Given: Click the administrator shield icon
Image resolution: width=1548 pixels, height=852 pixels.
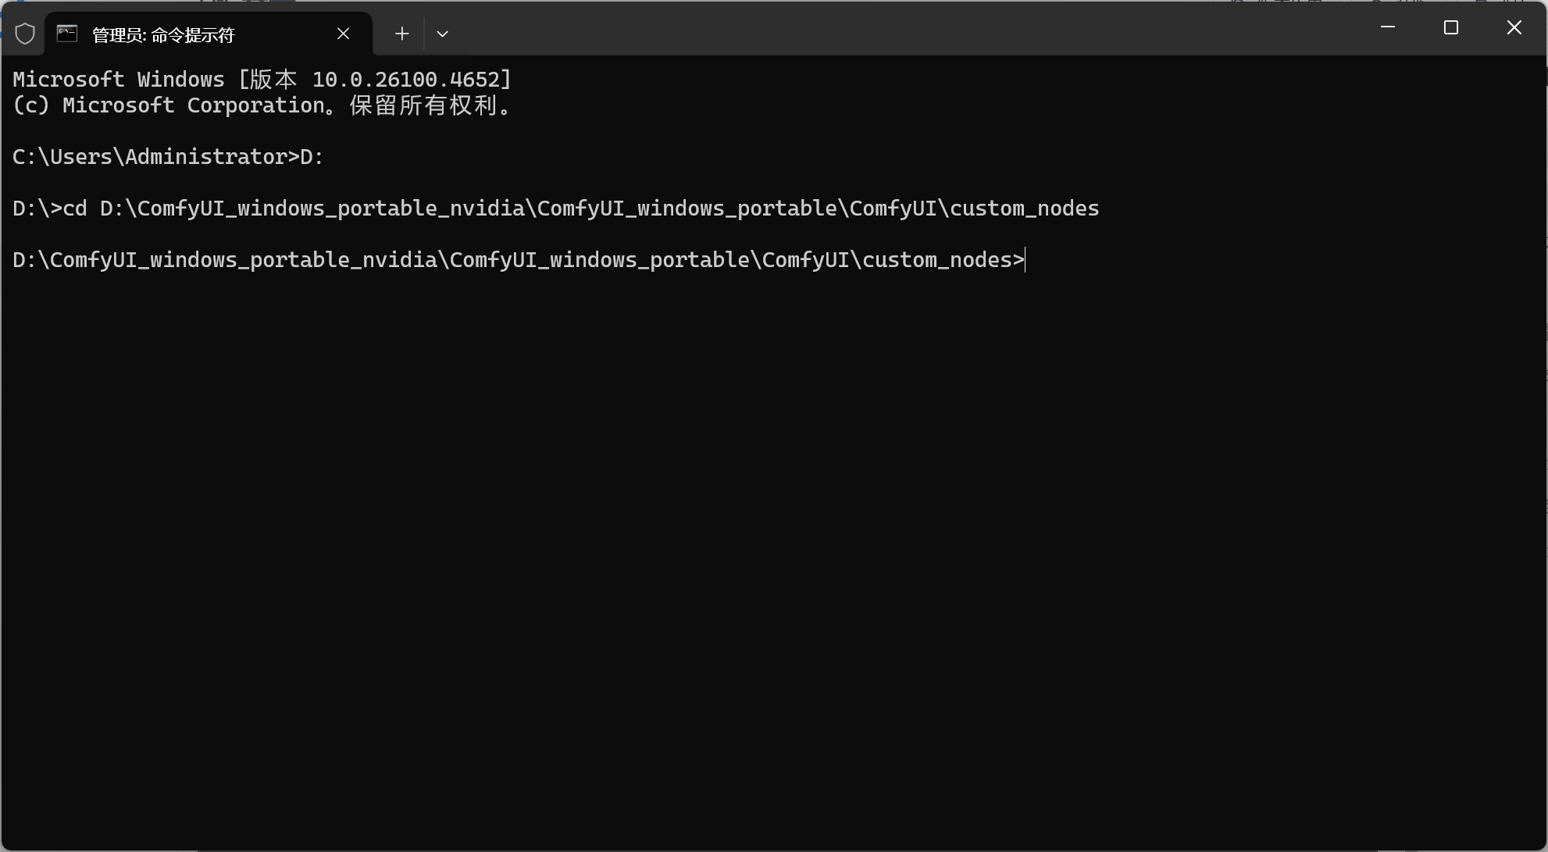Looking at the screenshot, I should click(x=25, y=34).
